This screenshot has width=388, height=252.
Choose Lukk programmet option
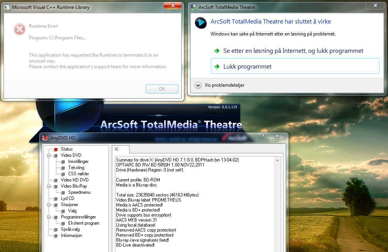295,66
